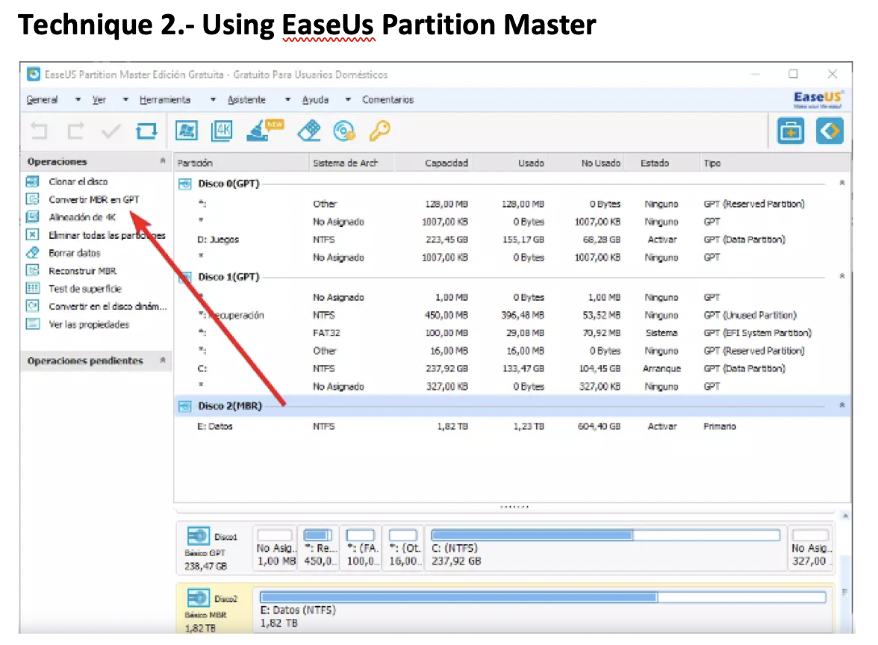Image resolution: width=878 pixels, height=645 pixels.
Task: Click the Ver las propiedades icon
Action: tap(33, 324)
